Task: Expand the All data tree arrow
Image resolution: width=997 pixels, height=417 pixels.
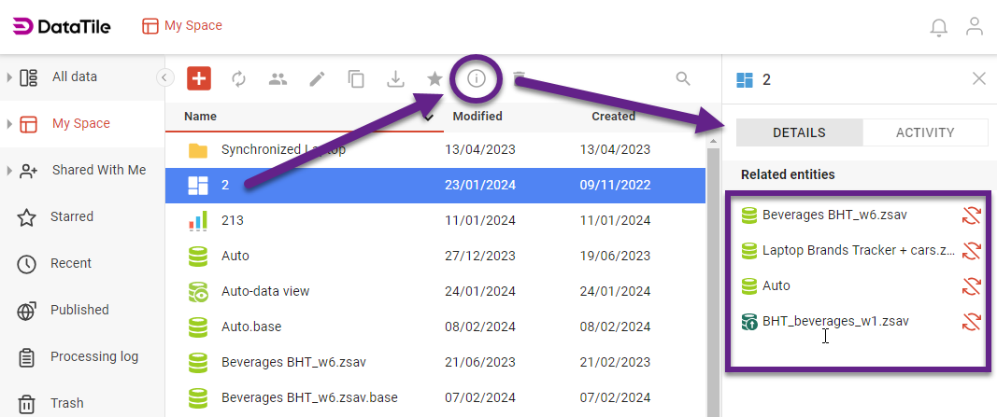Action: [9, 77]
